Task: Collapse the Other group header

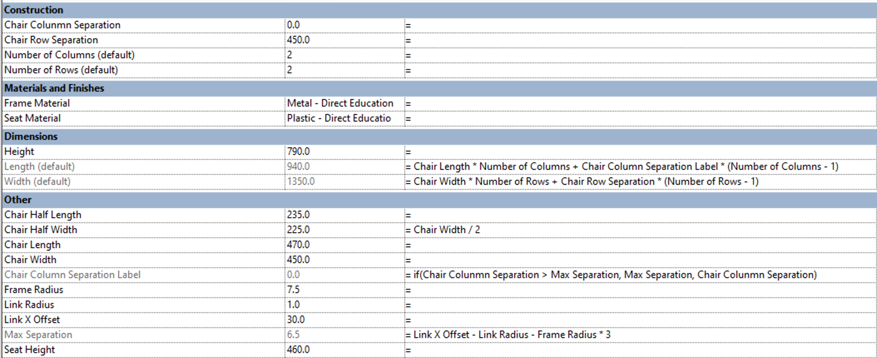Action: pyautogui.click(x=439, y=200)
